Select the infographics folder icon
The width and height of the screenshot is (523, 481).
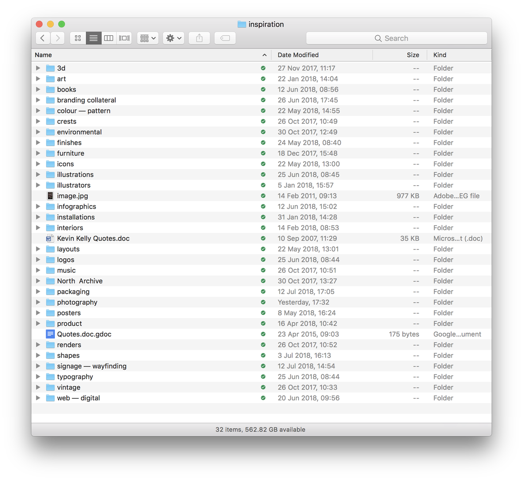coord(50,207)
